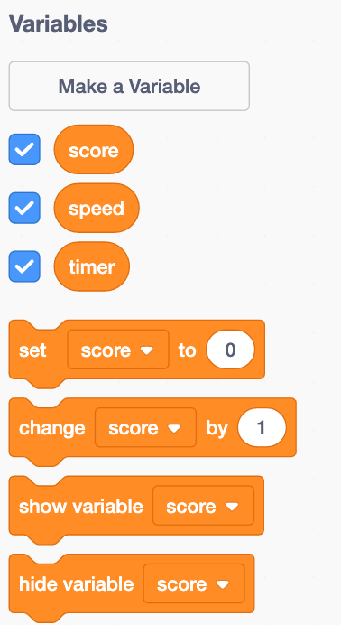The image size is (341, 625).
Task: Open the variable dropdown in change block
Action: (x=145, y=427)
